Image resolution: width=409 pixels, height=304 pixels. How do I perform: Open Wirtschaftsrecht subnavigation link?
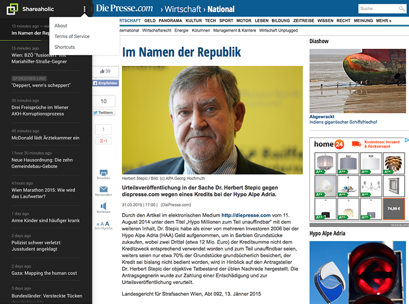coord(157,30)
